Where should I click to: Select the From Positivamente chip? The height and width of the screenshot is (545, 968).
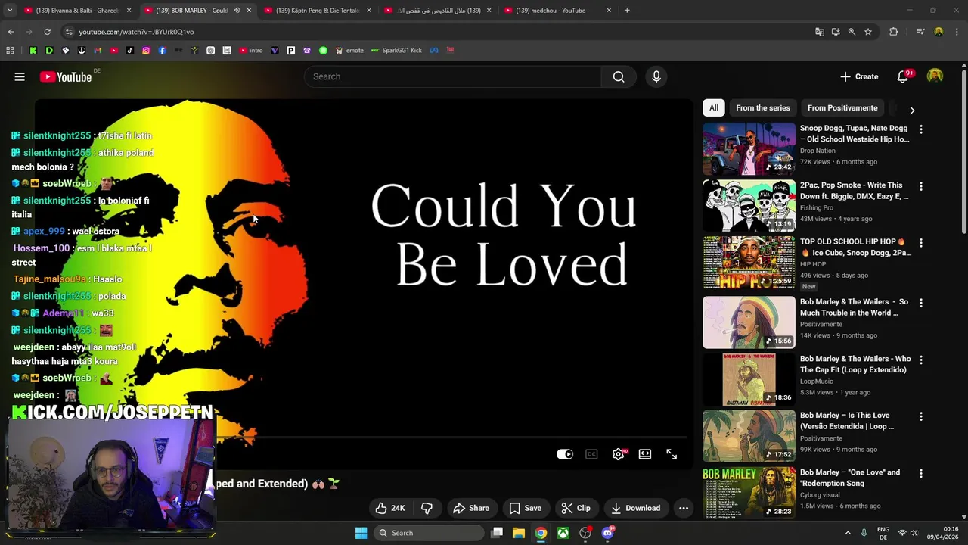coord(842,107)
